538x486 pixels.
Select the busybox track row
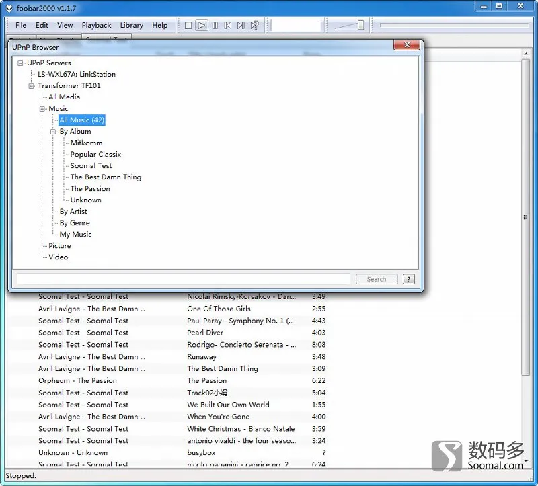167,453
